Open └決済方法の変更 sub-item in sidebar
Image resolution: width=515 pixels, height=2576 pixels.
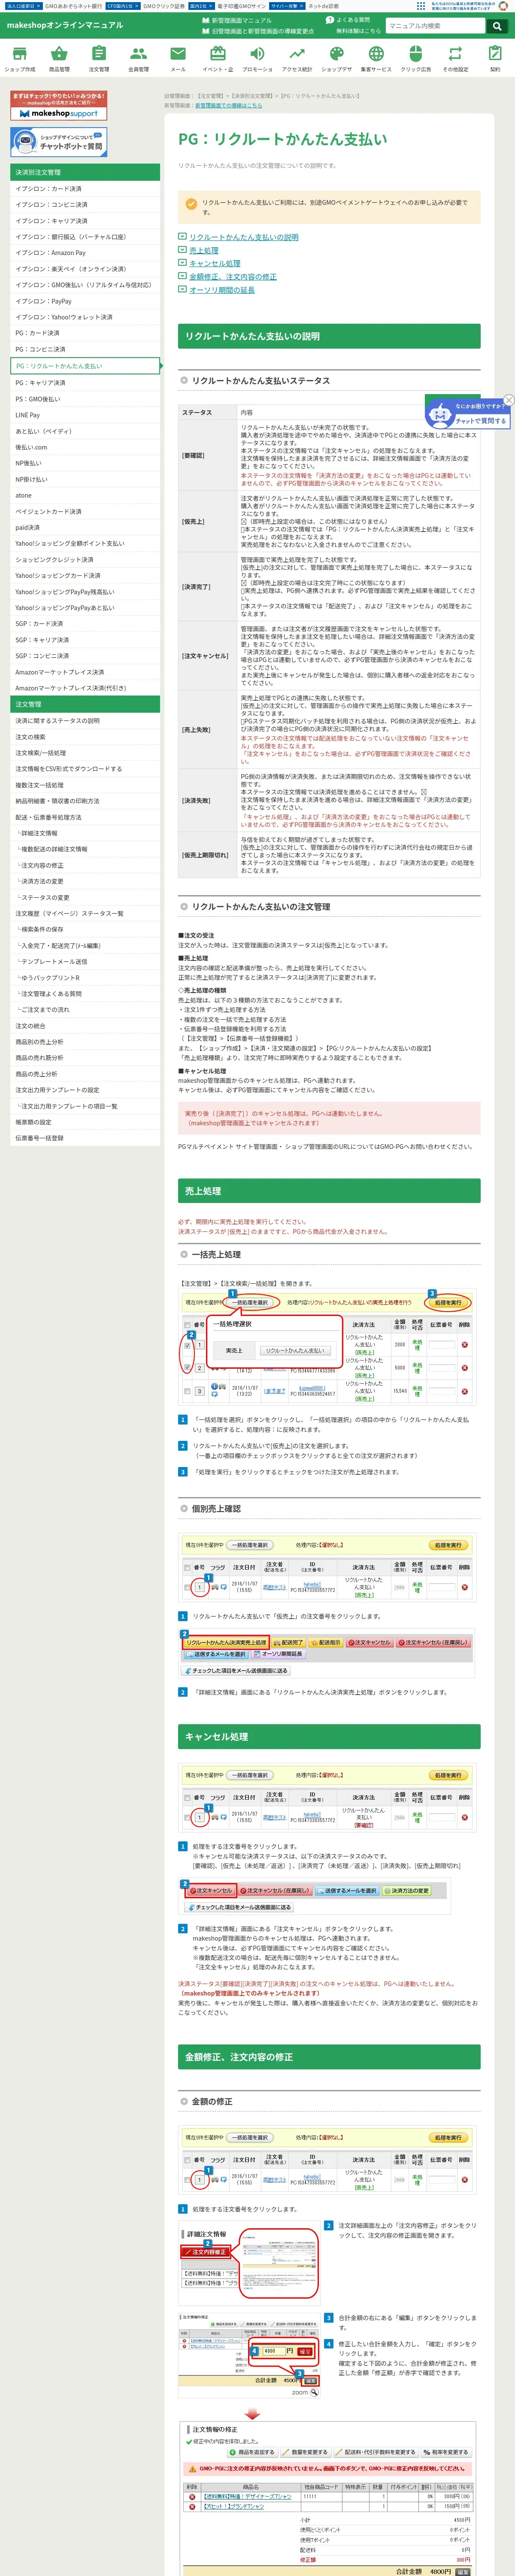[x=85, y=881]
